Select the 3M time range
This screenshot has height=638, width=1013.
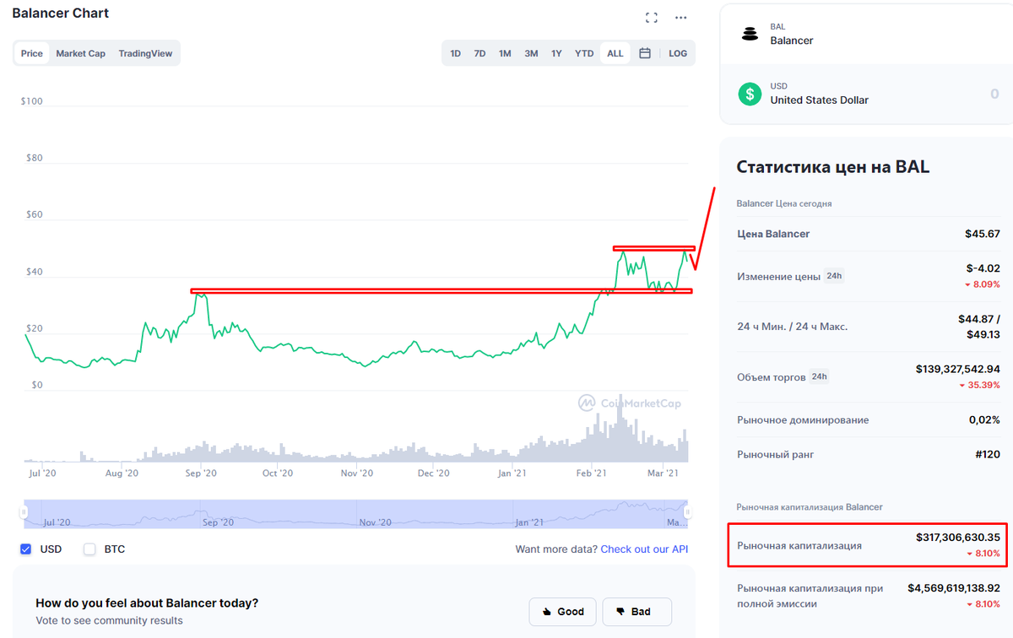click(x=531, y=53)
